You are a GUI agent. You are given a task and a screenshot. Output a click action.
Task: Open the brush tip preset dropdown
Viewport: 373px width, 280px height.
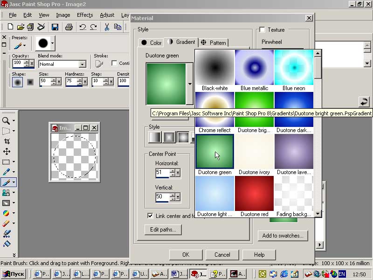pyautogui.click(x=52, y=43)
